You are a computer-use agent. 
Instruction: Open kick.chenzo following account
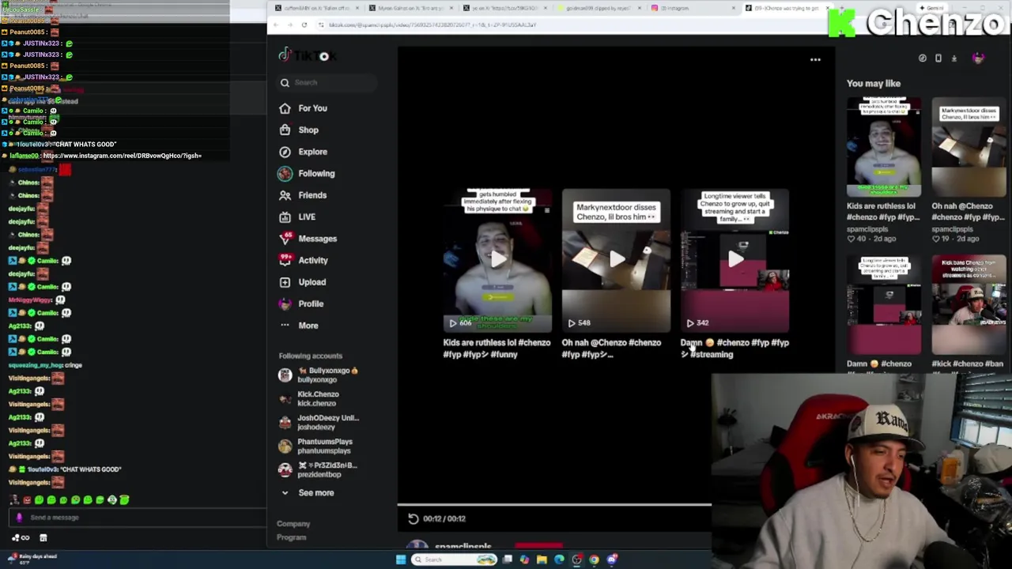[x=310, y=398]
